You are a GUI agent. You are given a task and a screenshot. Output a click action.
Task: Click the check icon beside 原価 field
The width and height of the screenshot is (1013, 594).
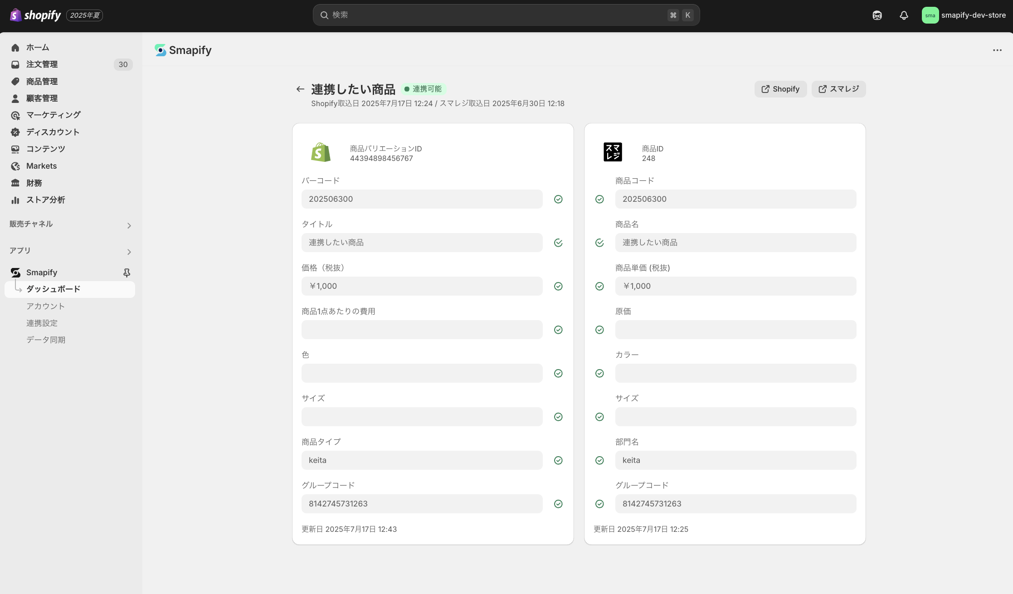click(x=599, y=330)
